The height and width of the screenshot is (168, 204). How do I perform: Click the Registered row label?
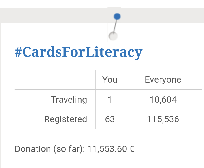(66, 119)
